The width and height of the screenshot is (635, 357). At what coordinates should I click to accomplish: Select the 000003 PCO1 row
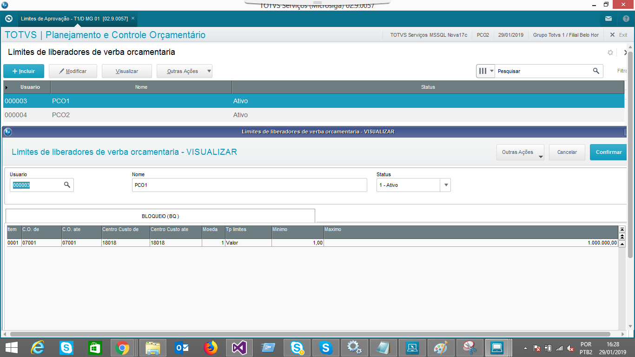point(314,101)
